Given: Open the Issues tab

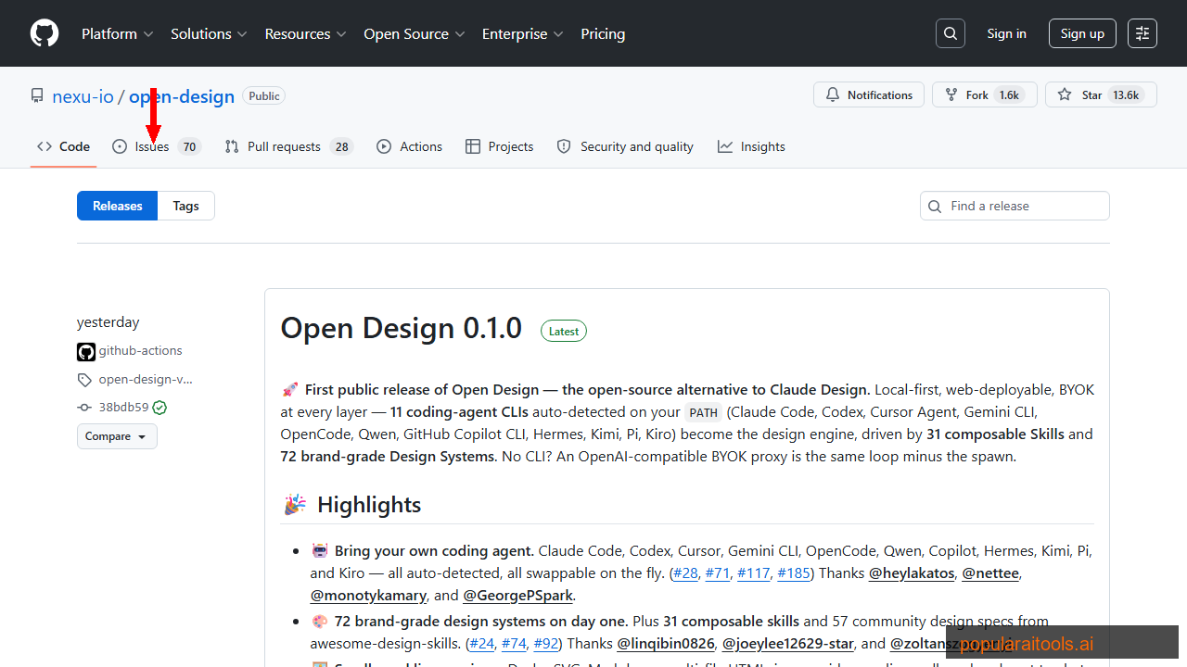Looking at the screenshot, I should [x=157, y=146].
